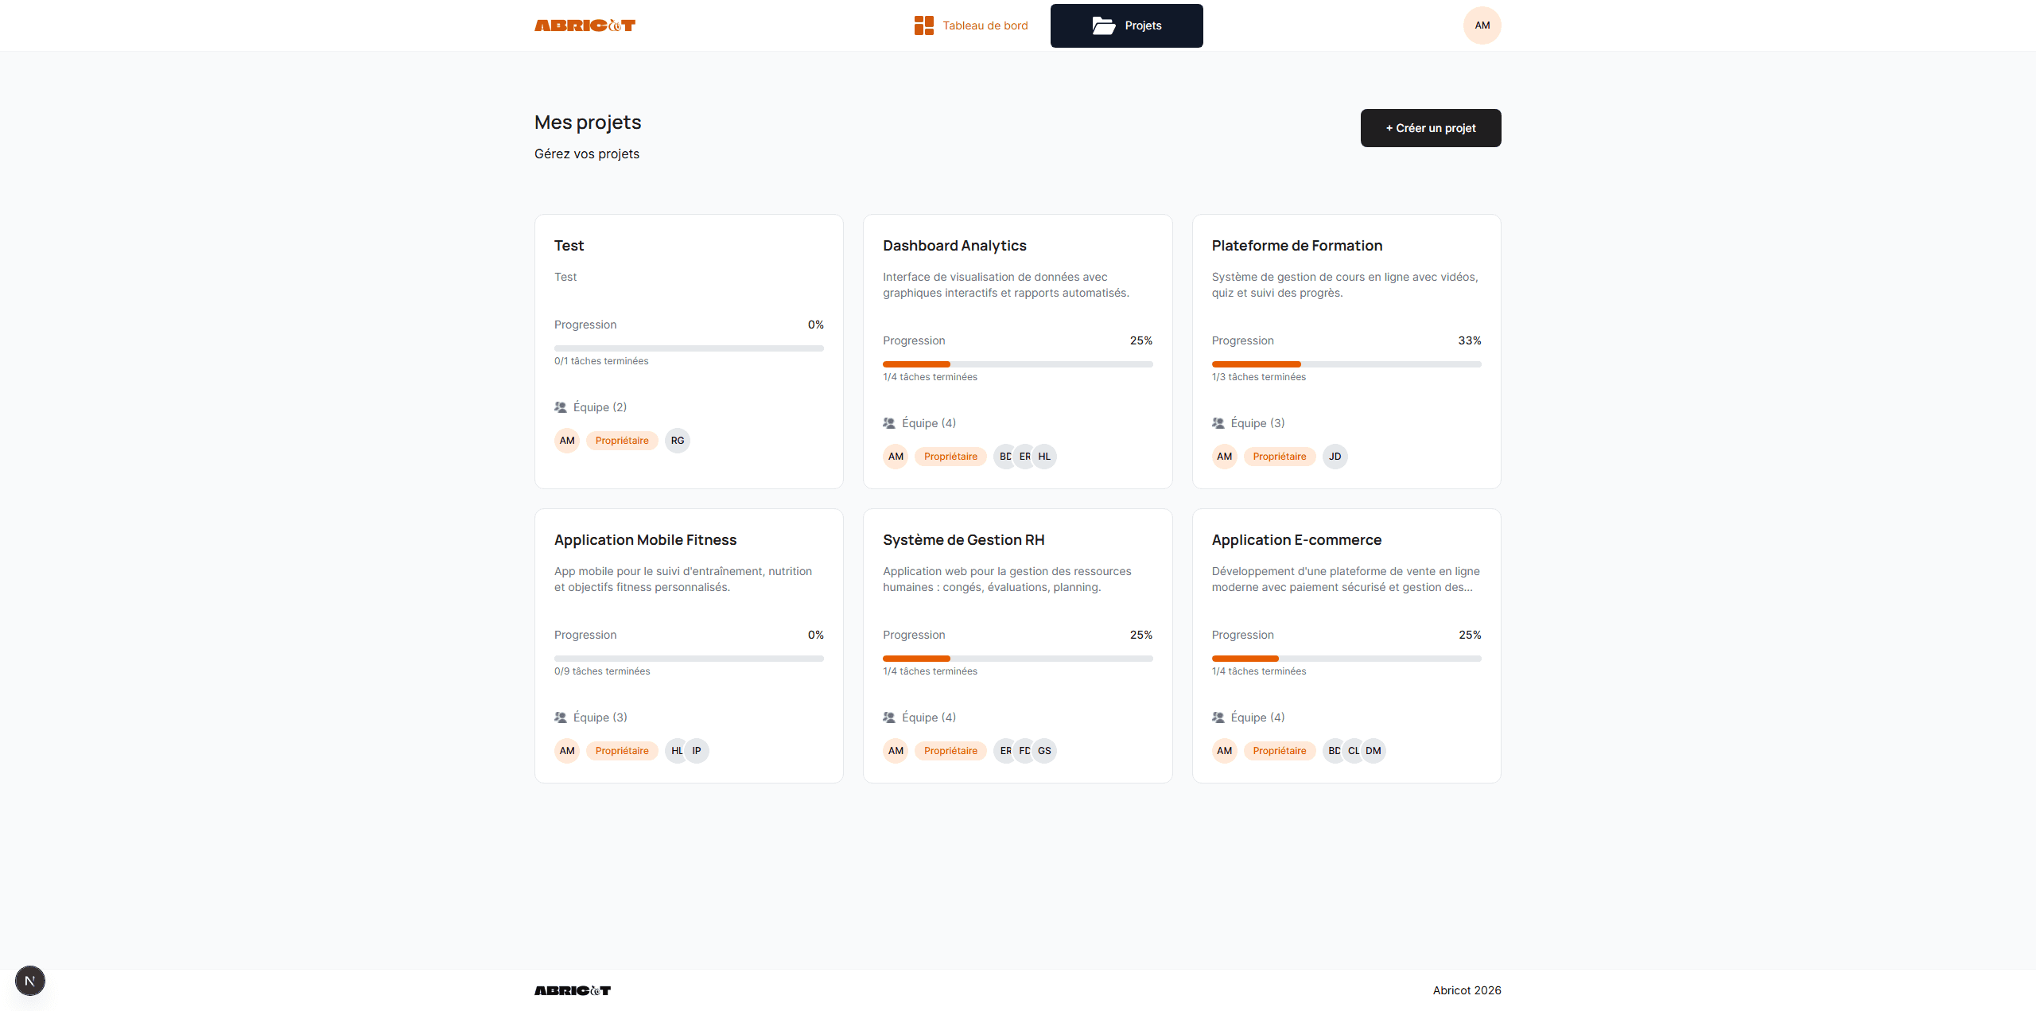
Task: Click 'Gérez vos projets' subtitle
Action: tap(587, 154)
